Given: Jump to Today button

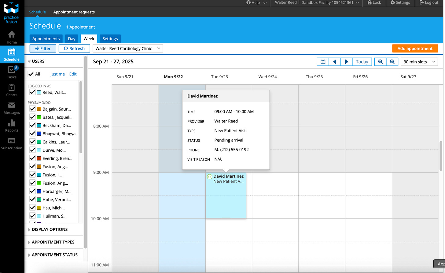Looking at the screenshot, I should [x=362, y=62].
